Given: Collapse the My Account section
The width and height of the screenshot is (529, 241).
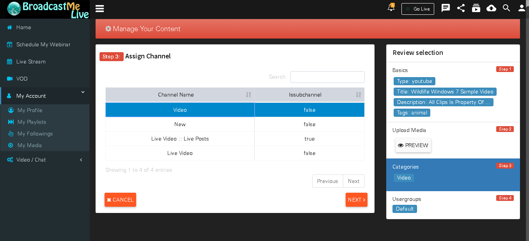Looking at the screenshot, I should (45, 96).
